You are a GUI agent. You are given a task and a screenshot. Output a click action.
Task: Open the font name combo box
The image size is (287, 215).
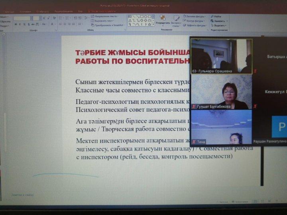coord(23,18)
